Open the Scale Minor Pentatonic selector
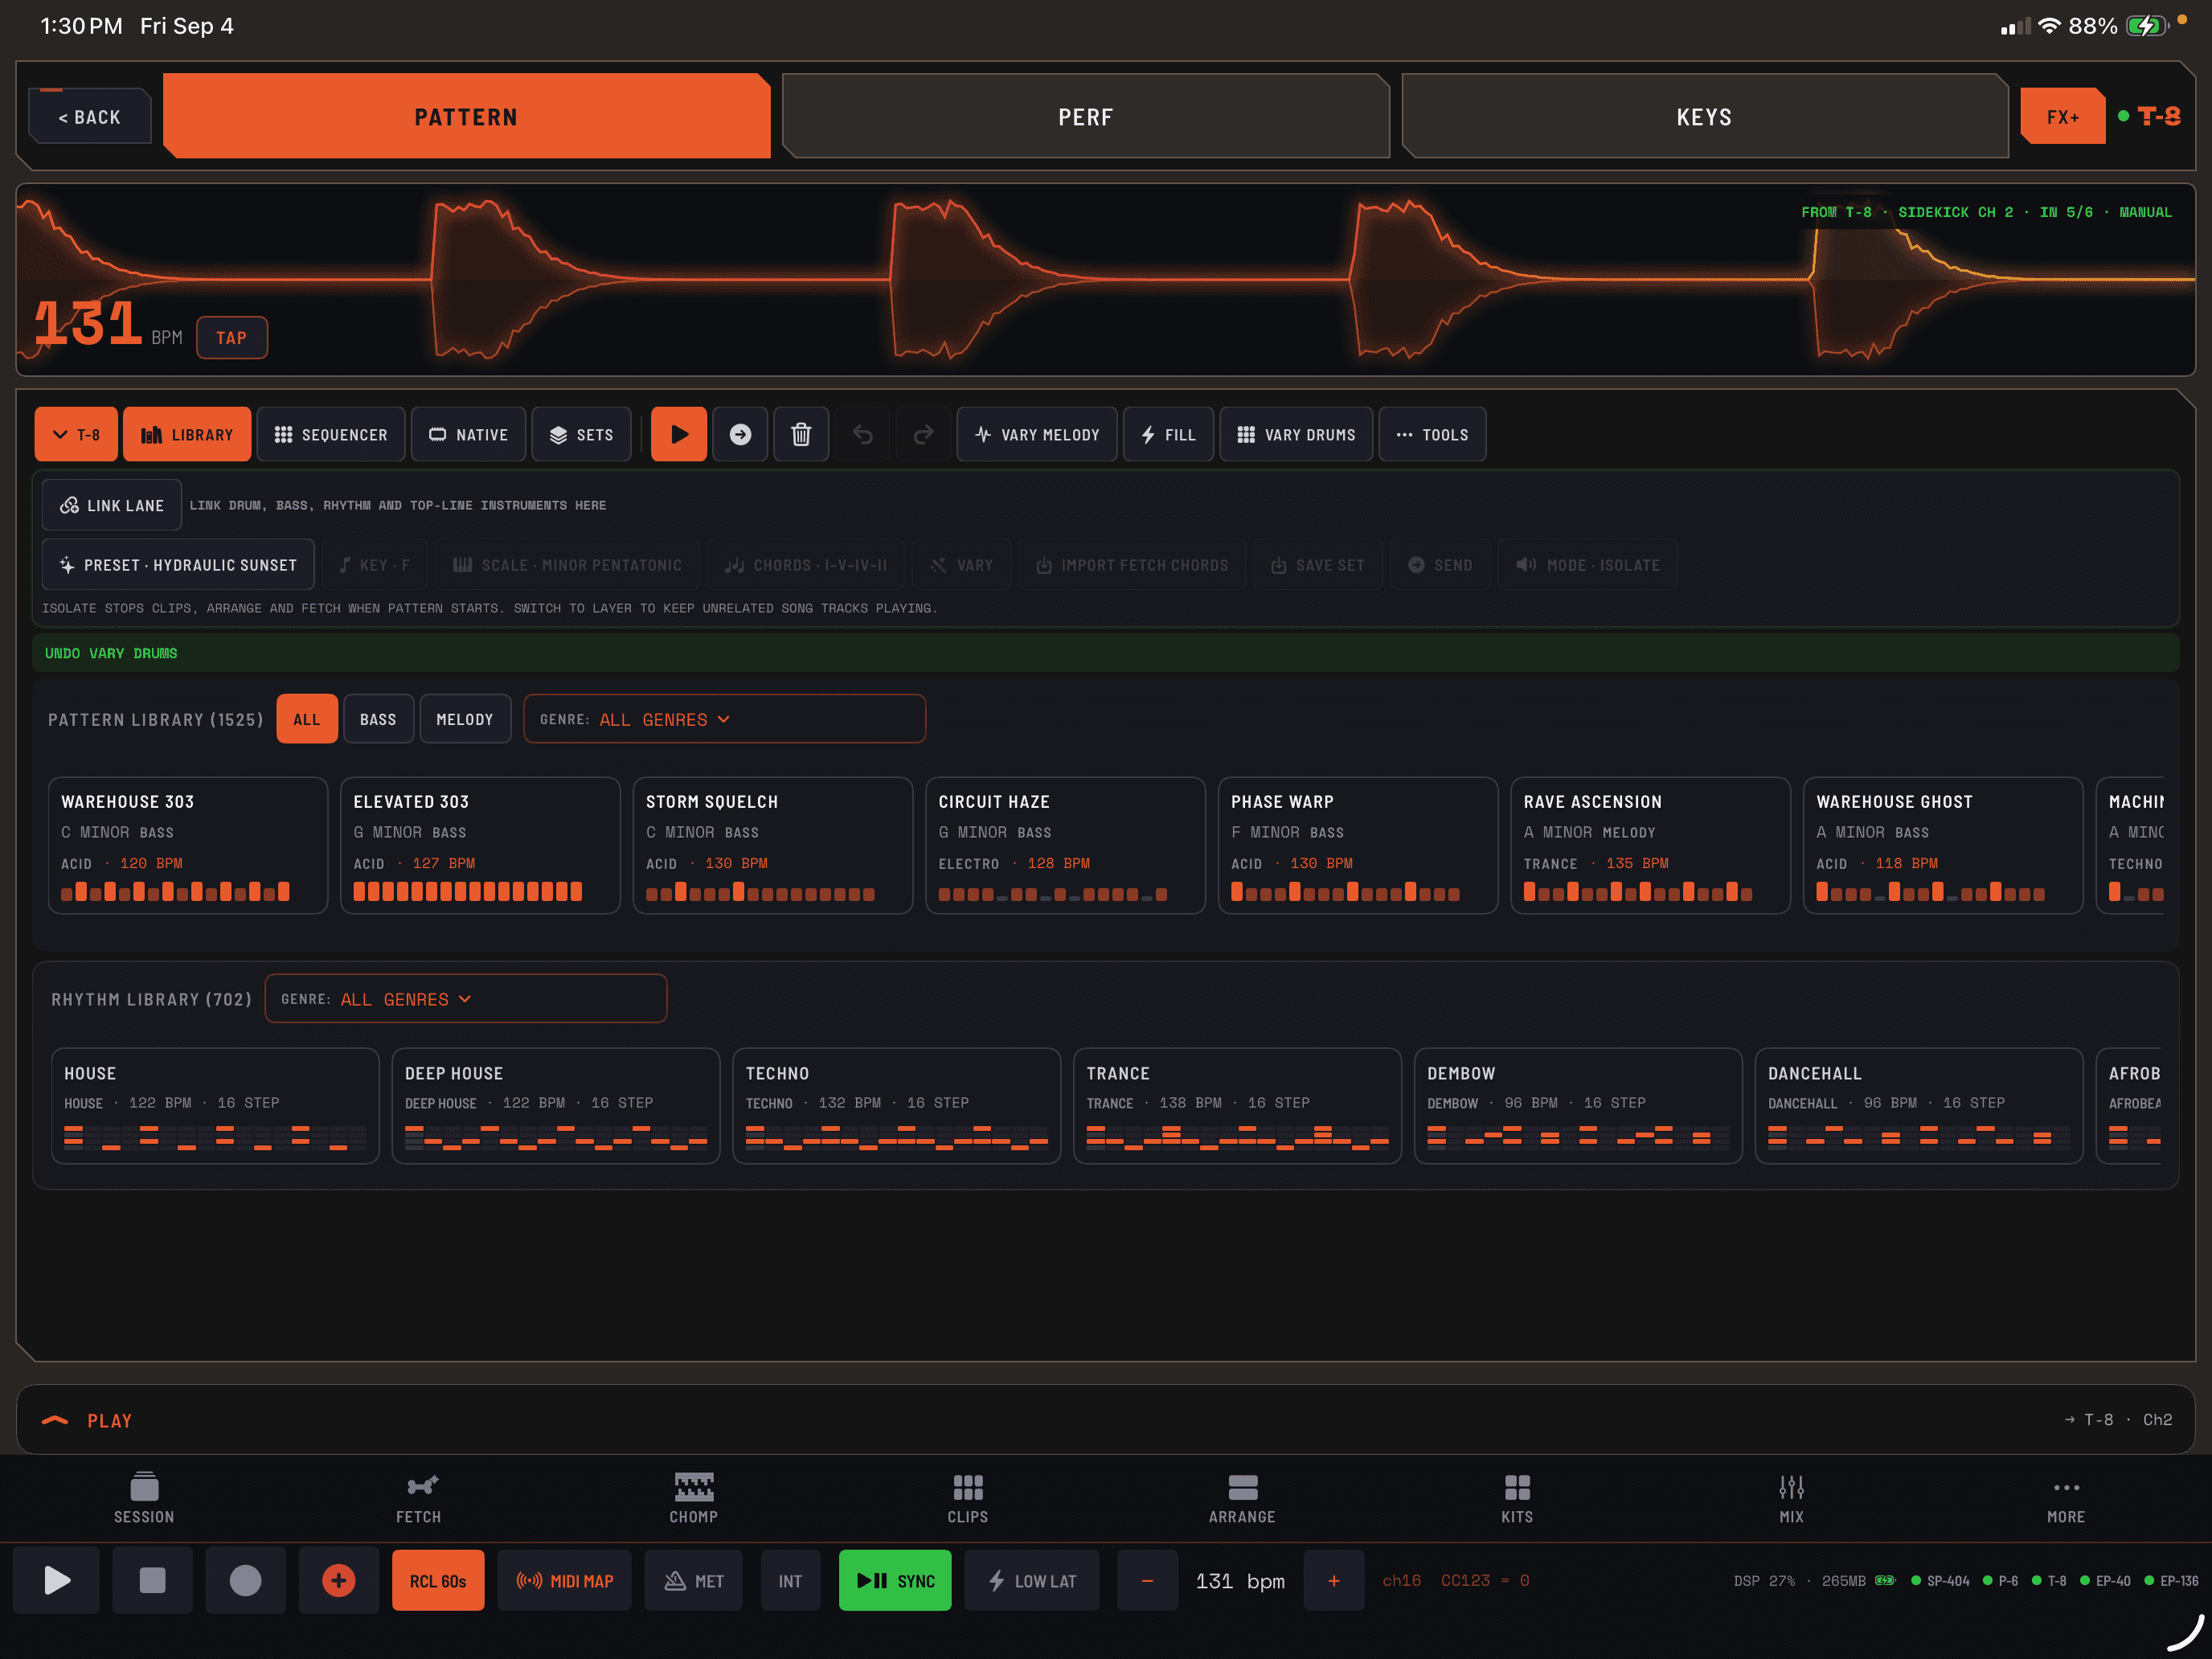Screen dimensions: 2212x1659 pyautogui.click(x=567, y=565)
